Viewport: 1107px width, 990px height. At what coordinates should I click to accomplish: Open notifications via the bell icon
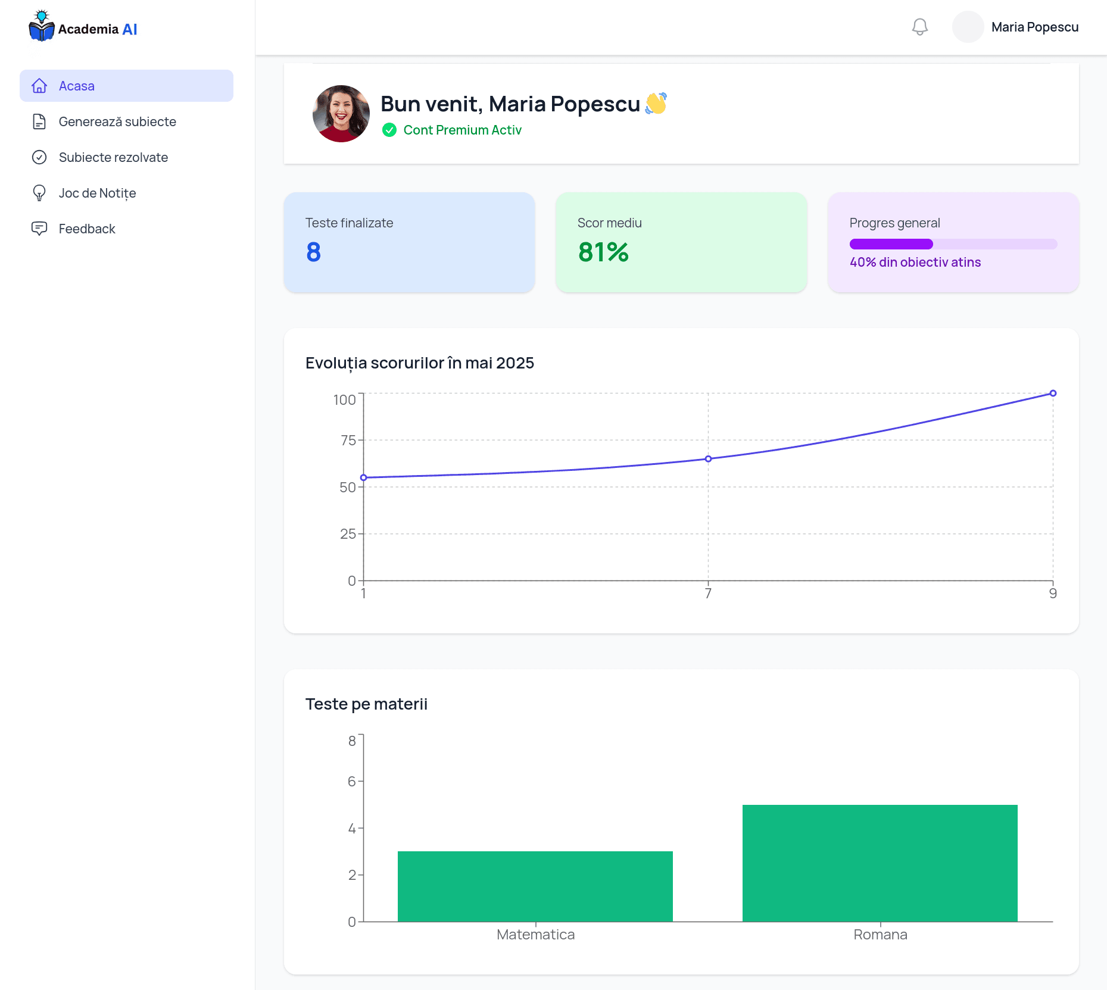pyautogui.click(x=919, y=27)
